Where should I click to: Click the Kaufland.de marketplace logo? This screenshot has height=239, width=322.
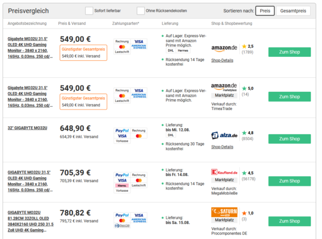tap(224, 172)
